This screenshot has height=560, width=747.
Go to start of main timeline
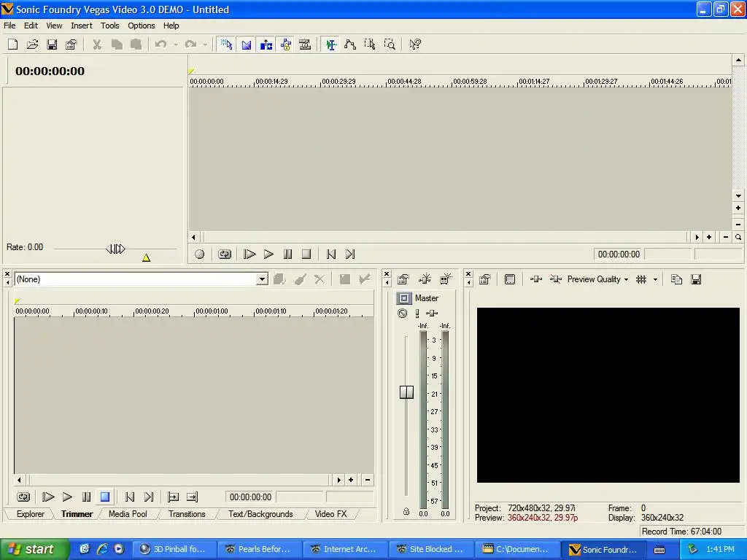click(331, 254)
